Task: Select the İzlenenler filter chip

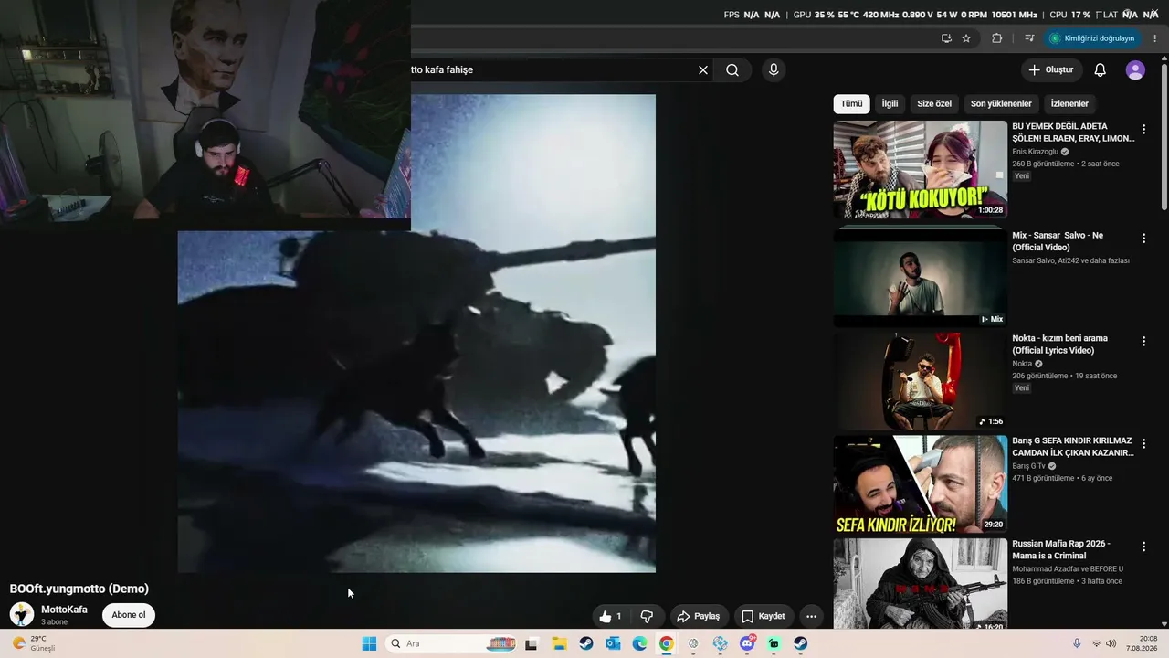Action: pyautogui.click(x=1069, y=104)
